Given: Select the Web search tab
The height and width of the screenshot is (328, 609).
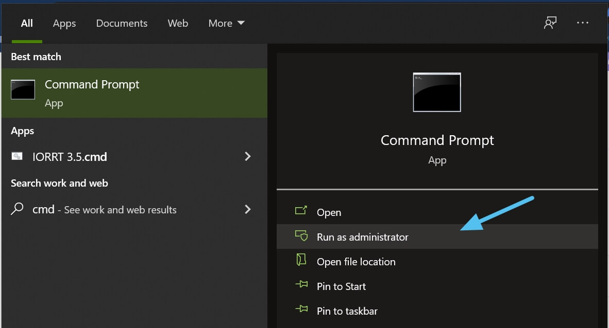Looking at the screenshot, I should 178,23.
